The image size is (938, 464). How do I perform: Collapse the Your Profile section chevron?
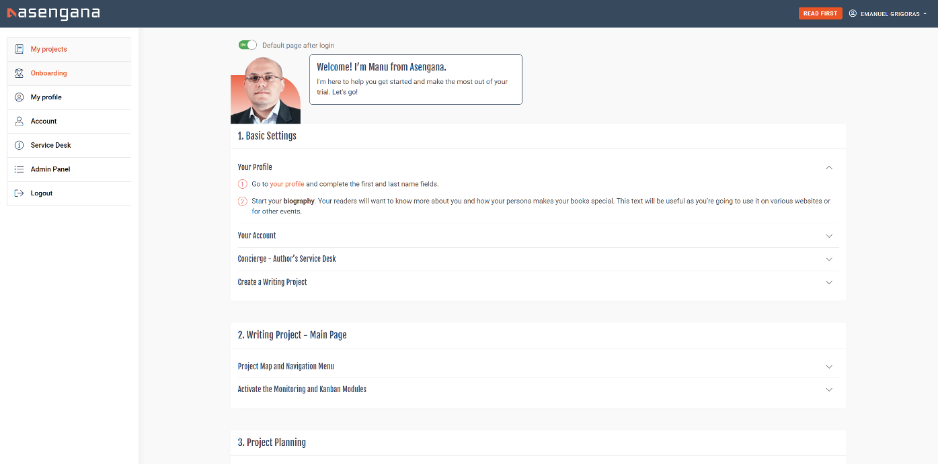pyautogui.click(x=829, y=167)
